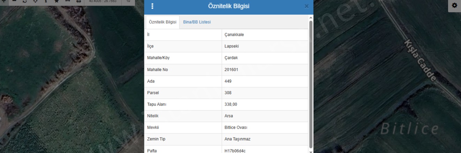
Task: Open map settings with the gear icon
Action: tap(454, 6)
